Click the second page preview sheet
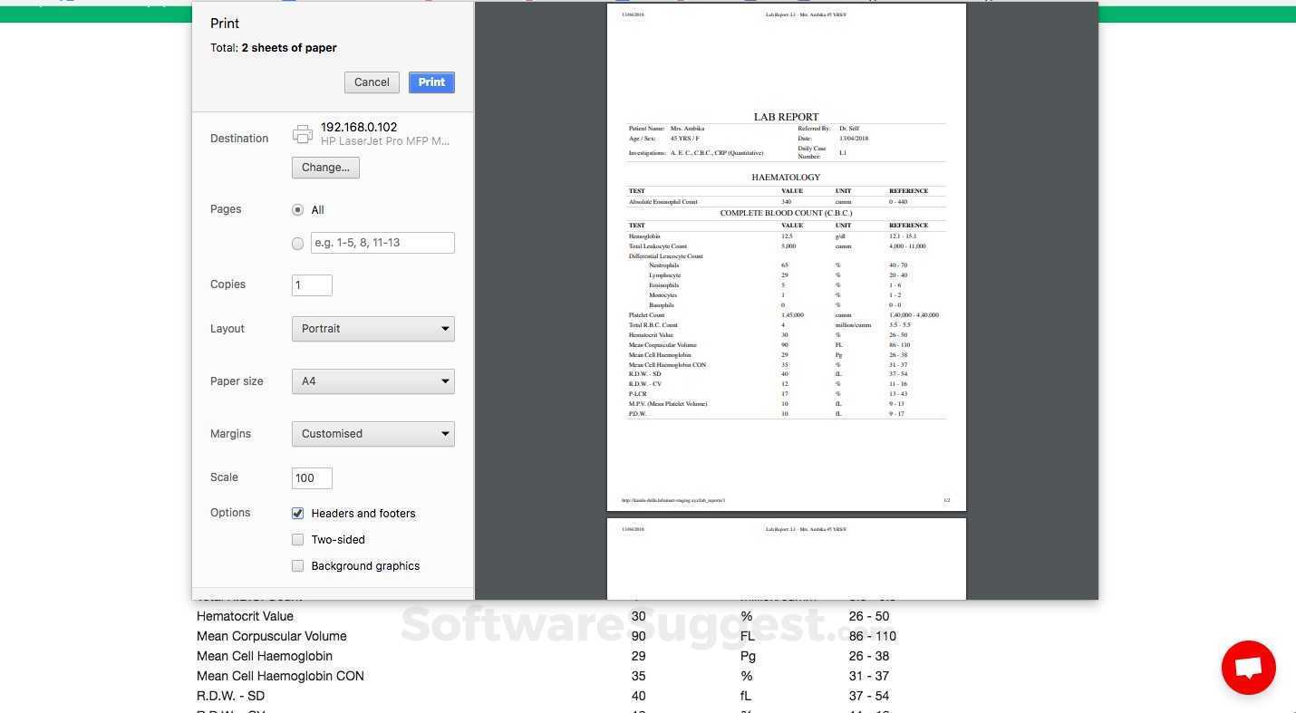1296x713 pixels. [x=786, y=559]
